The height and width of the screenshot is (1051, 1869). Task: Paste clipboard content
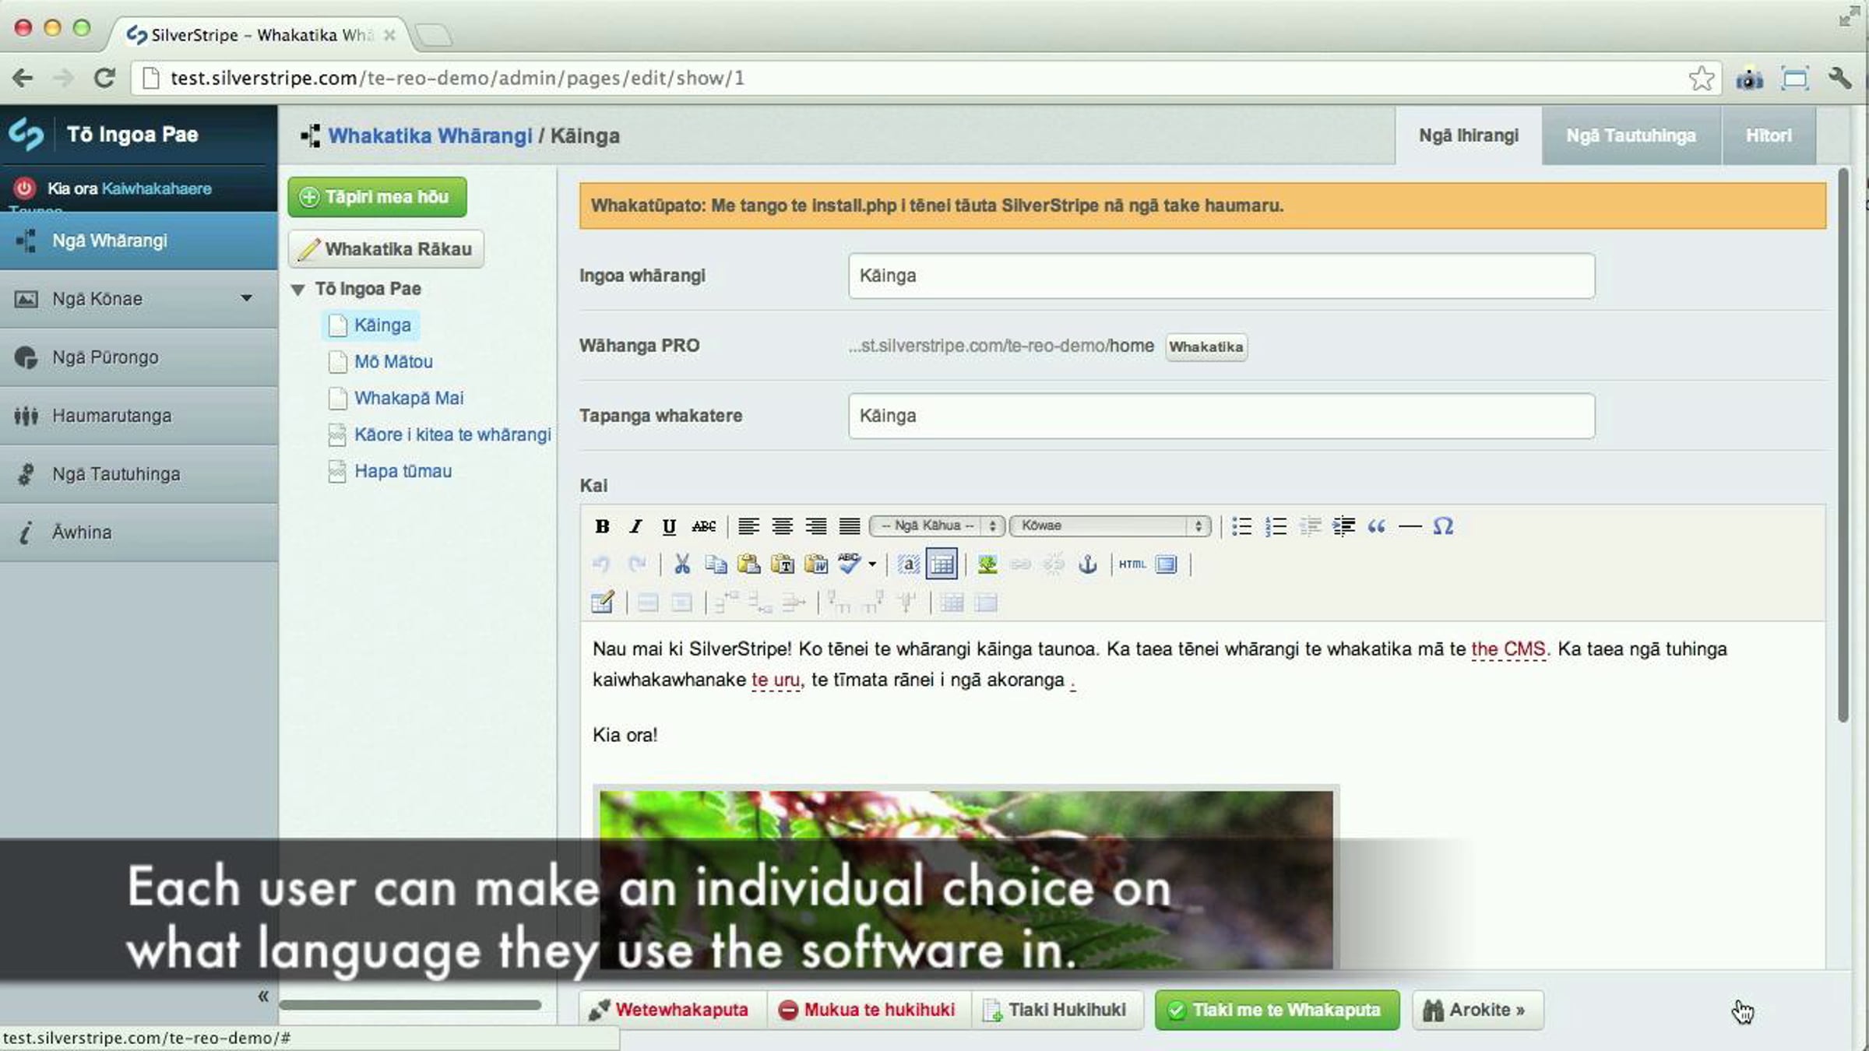(749, 564)
